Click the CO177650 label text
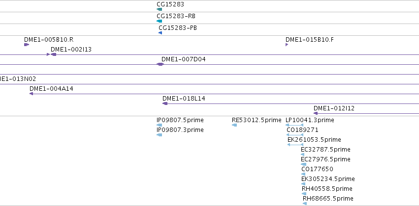419x206 pixels. tap(317, 170)
